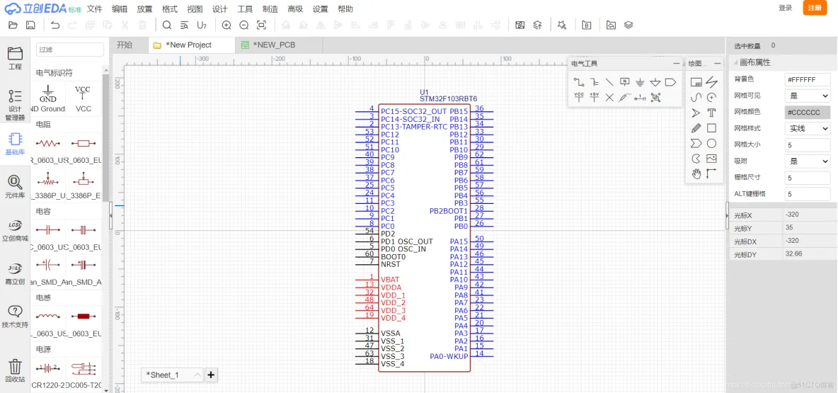Select the Image insert drawing tool
Viewport: 838px width, 393px height.
(x=711, y=159)
